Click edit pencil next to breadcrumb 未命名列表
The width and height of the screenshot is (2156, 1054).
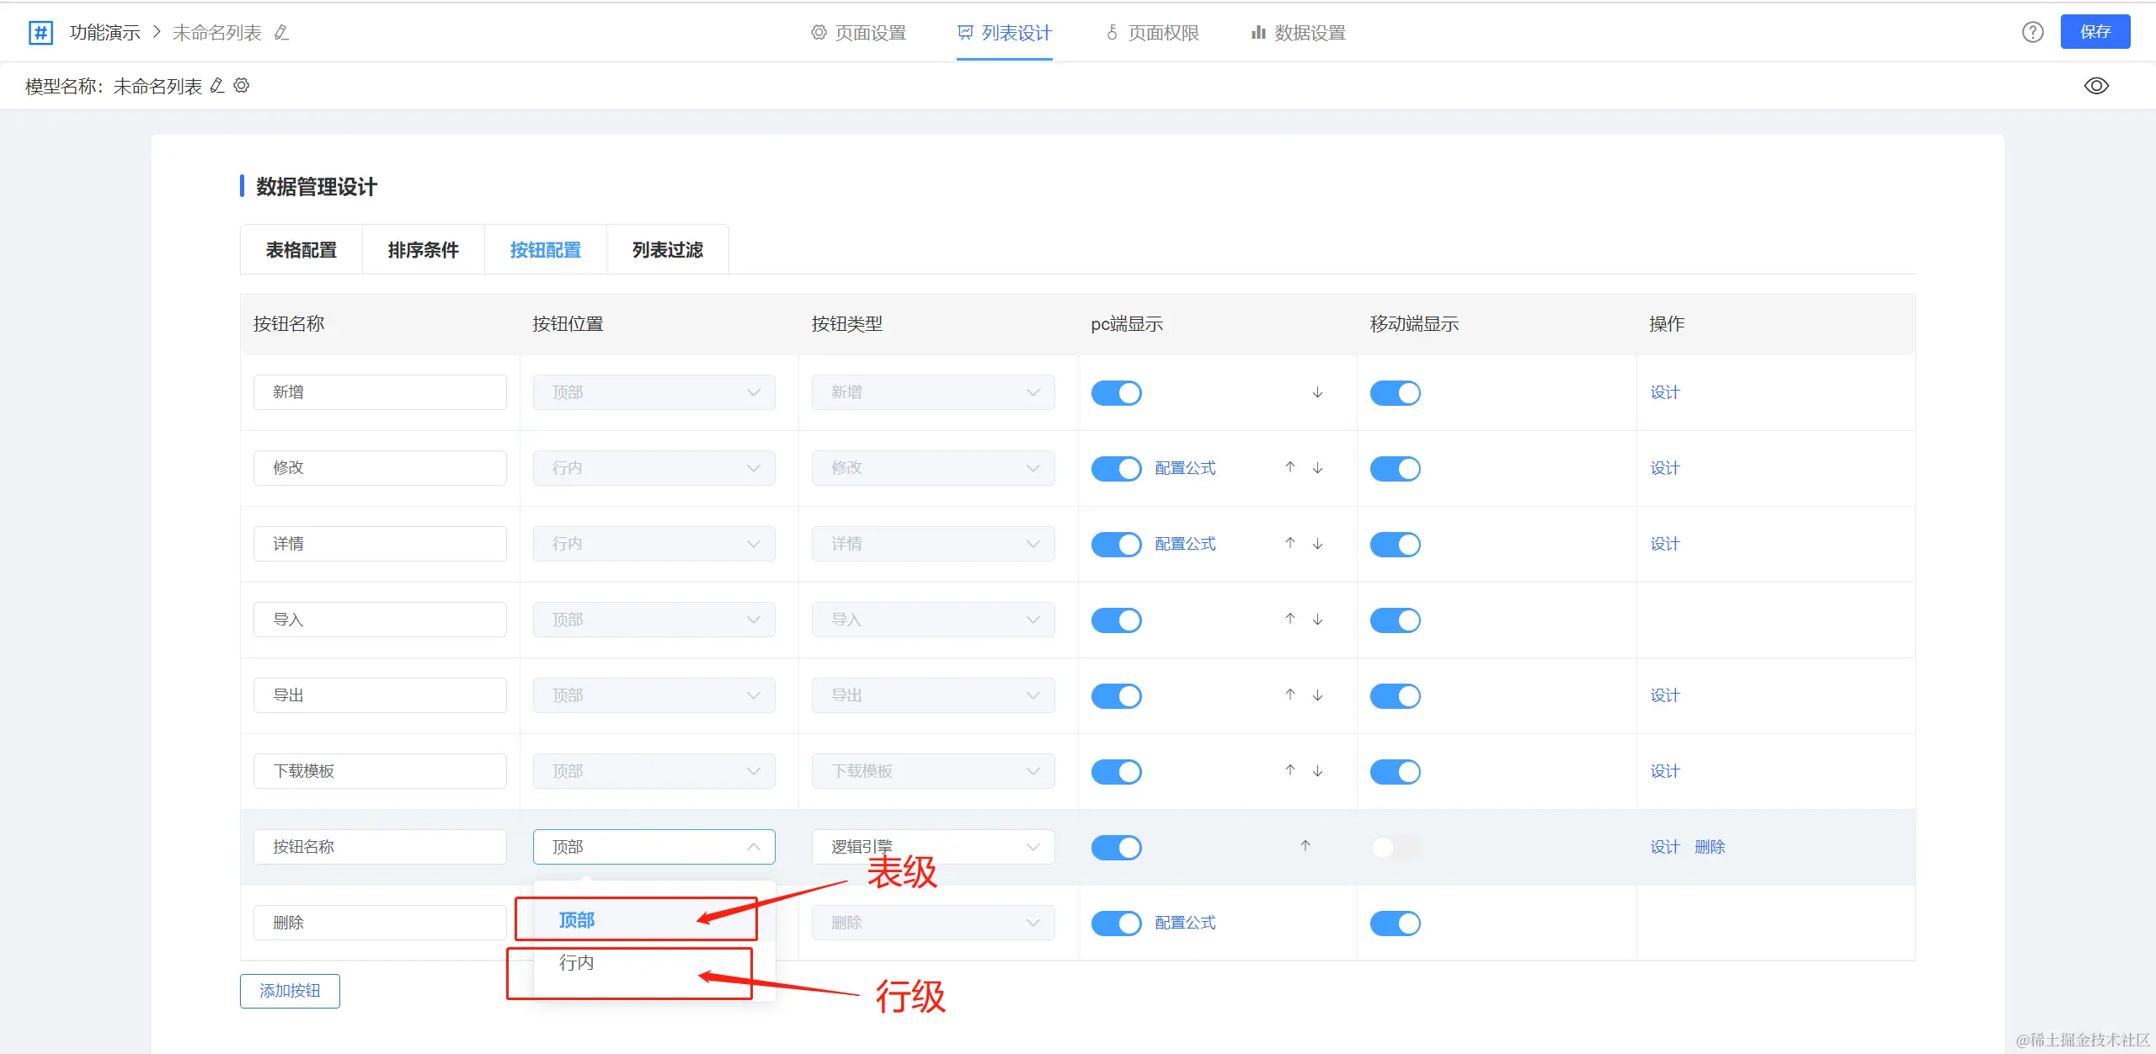tap(282, 32)
